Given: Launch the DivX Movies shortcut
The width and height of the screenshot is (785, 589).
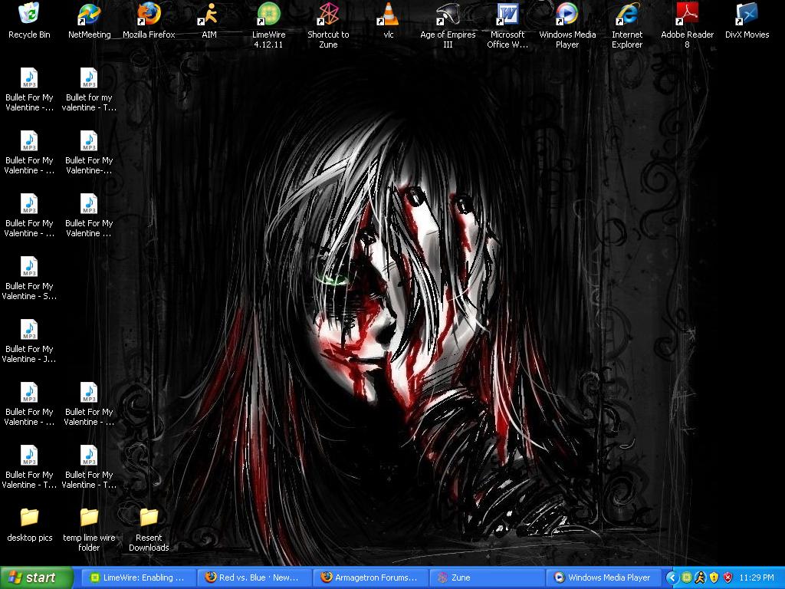Looking at the screenshot, I should (x=747, y=15).
